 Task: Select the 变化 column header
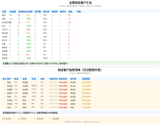[5, 79]
